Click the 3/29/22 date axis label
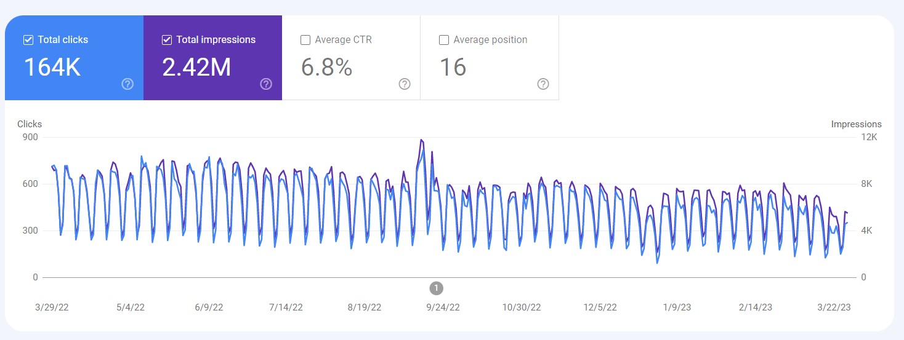The image size is (904, 340). pos(52,307)
